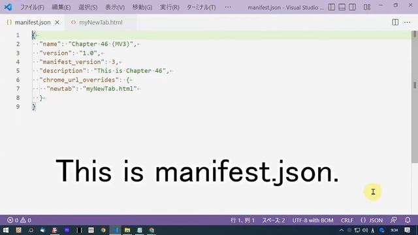This screenshot has height=235, width=418.
Task: Close the manifest.json tab
Action: 57,22
